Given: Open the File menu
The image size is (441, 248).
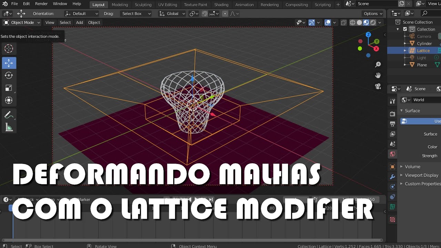Looking at the screenshot, I should tap(14, 4).
